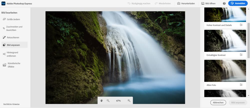This screenshot has width=250, height=108.
Task: Click the Herunterladen label
Action: point(188,3)
